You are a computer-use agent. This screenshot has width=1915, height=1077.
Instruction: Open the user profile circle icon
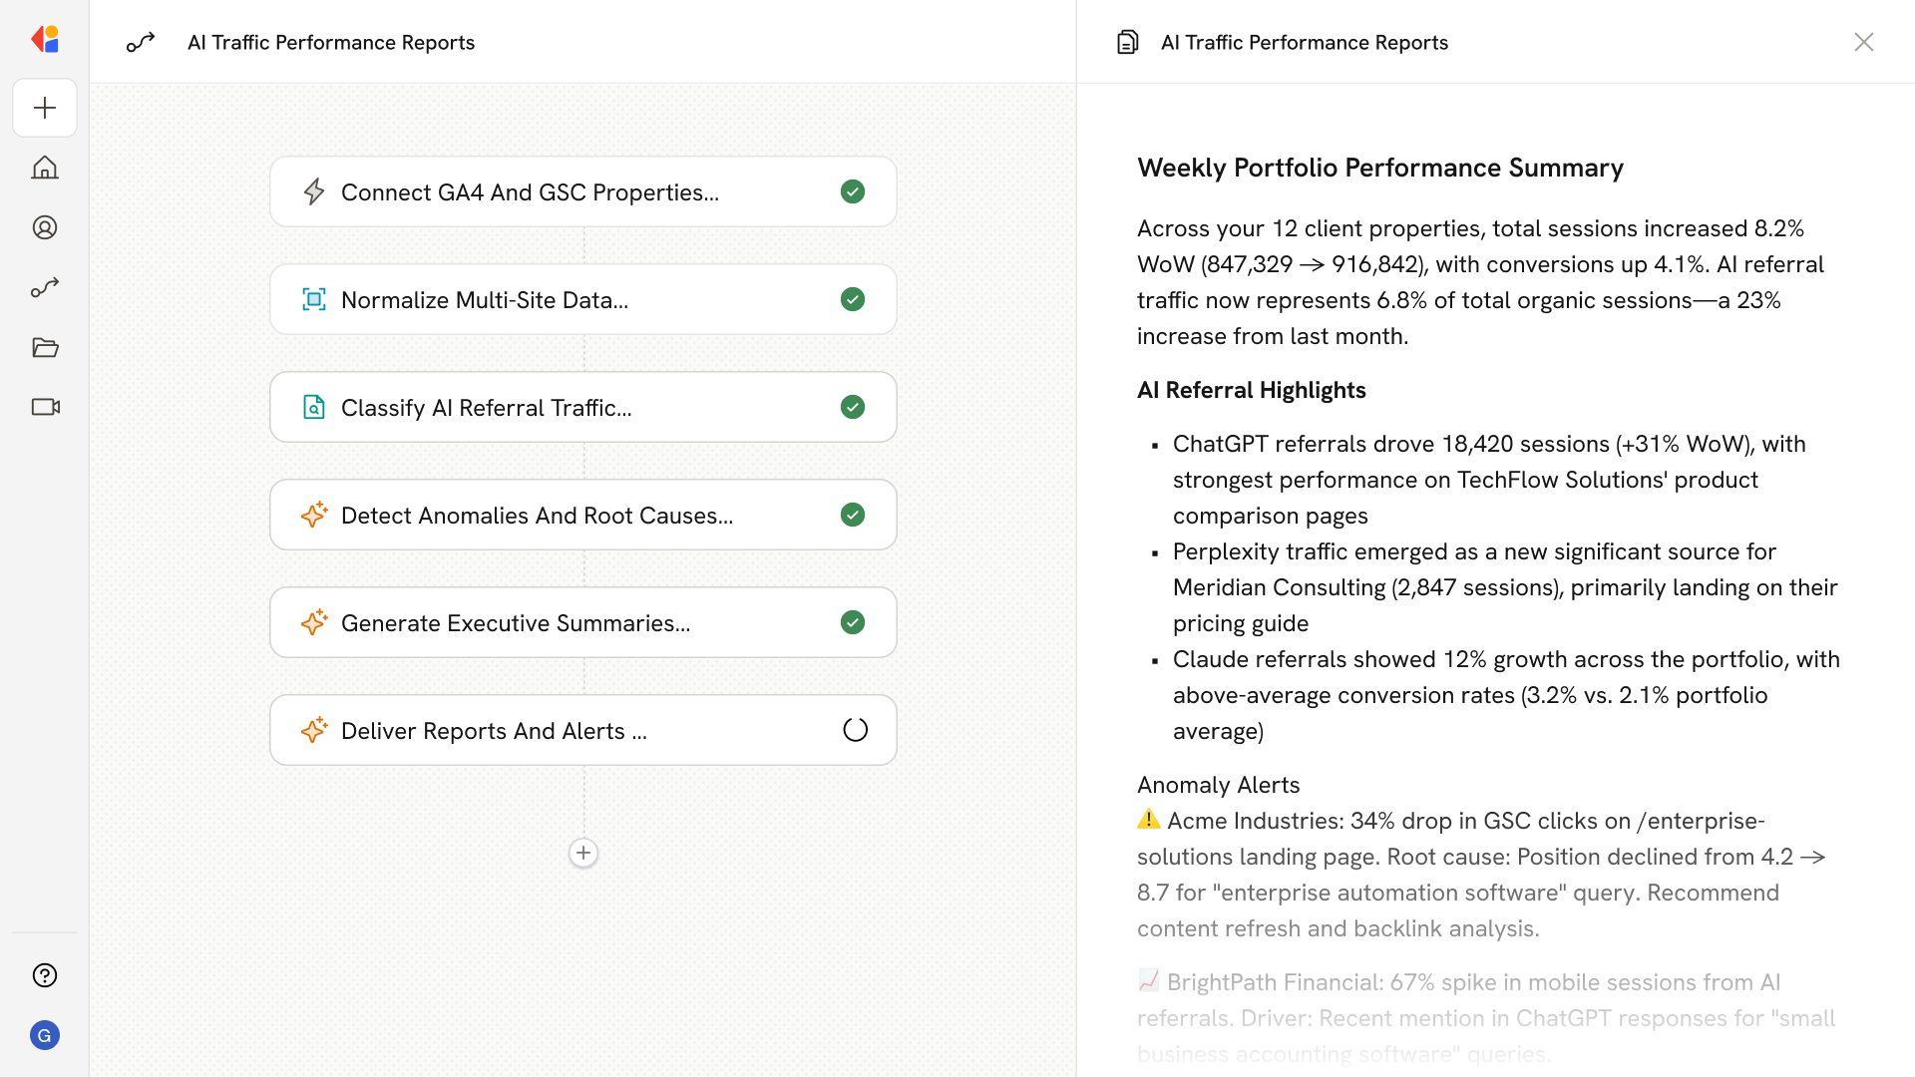tap(45, 227)
